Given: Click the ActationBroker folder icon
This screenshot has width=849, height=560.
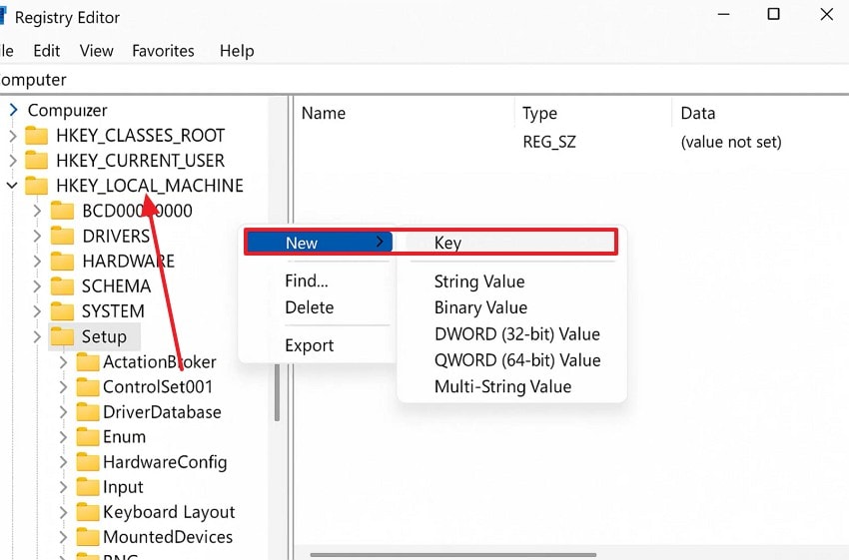Looking at the screenshot, I should click(x=87, y=362).
